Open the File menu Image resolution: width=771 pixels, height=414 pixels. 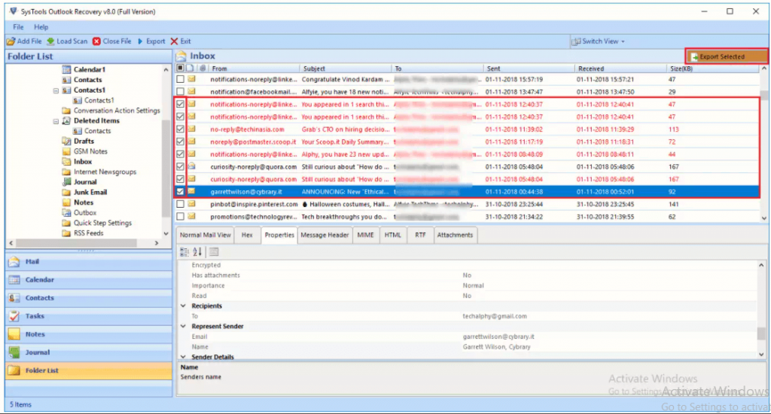(x=18, y=27)
